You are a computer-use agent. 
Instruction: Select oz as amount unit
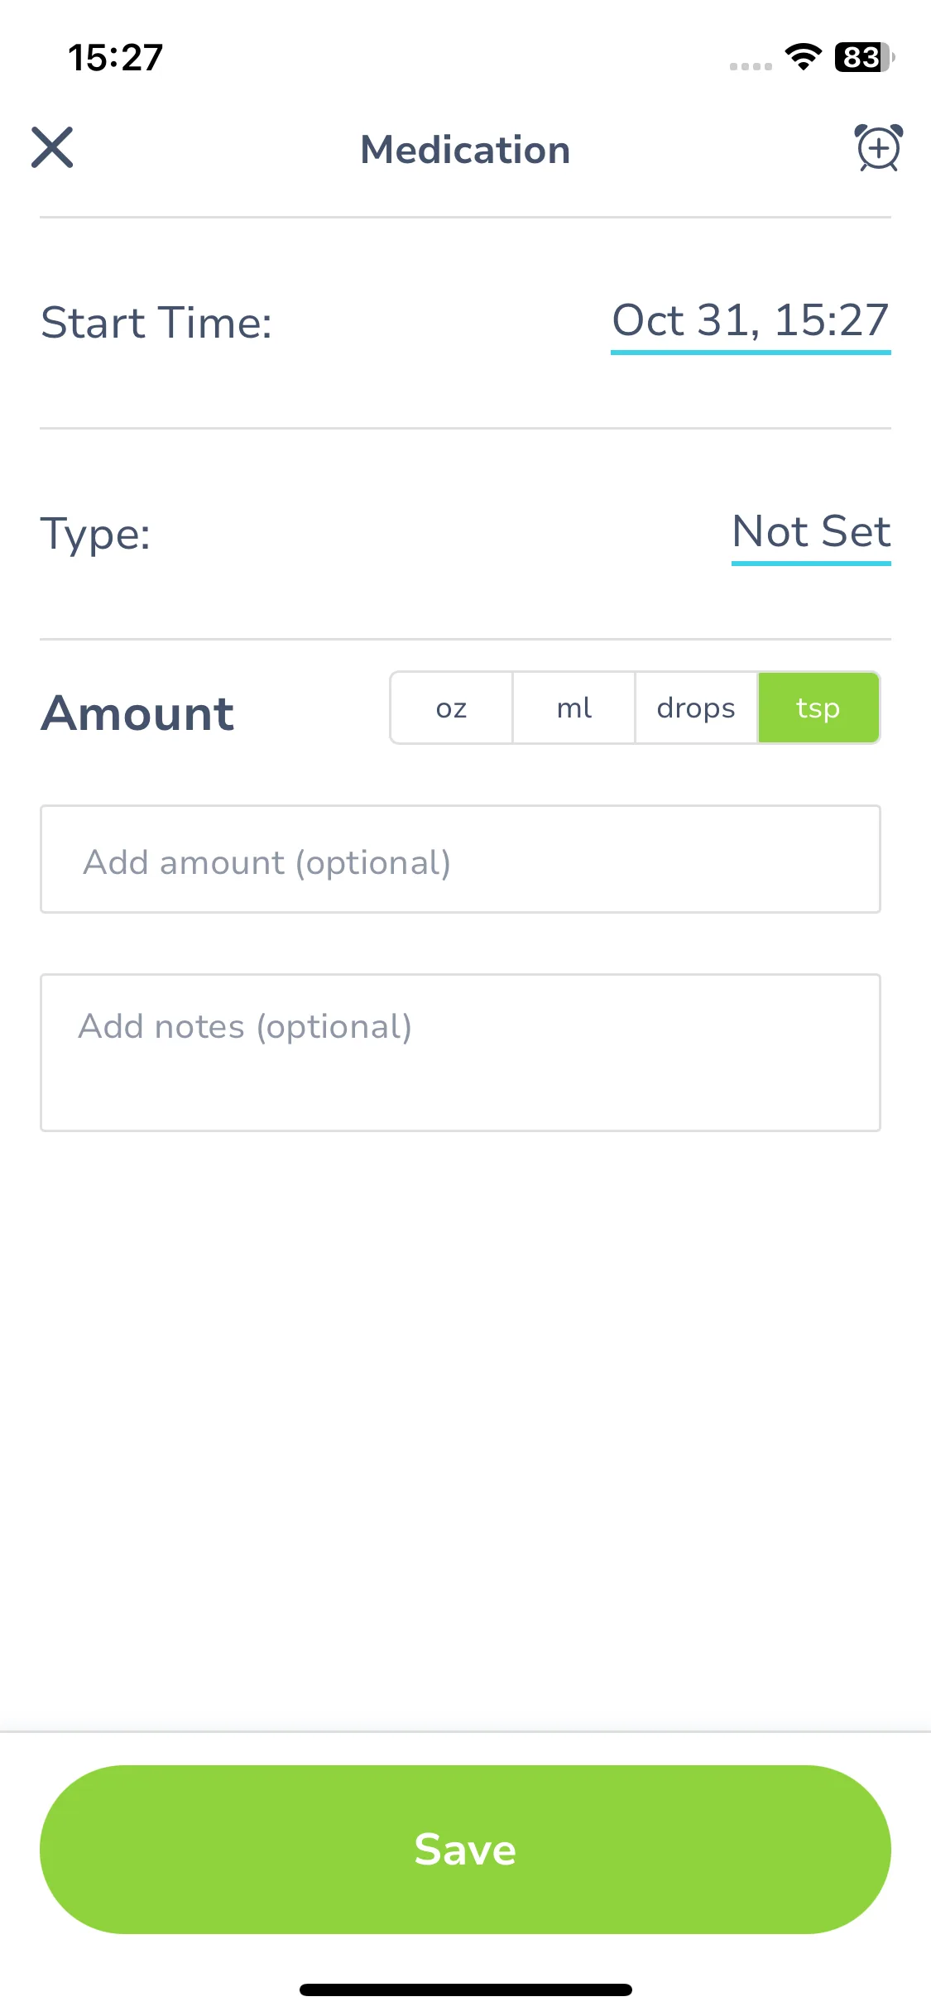pos(452,708)
